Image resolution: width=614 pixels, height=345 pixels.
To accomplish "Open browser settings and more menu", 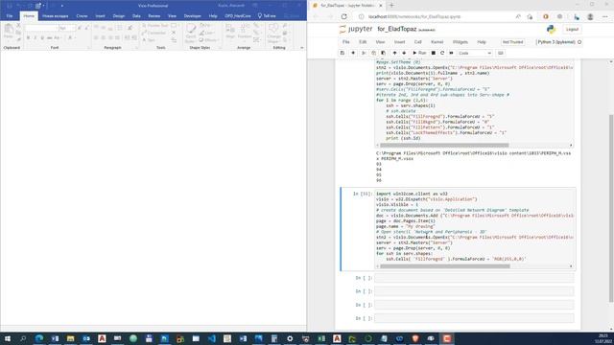I will 605,16.
